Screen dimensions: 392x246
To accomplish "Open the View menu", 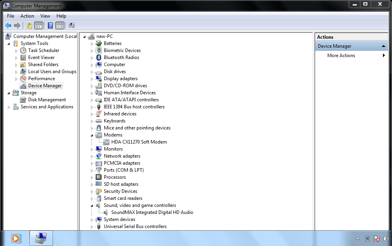I will [45, 16].
